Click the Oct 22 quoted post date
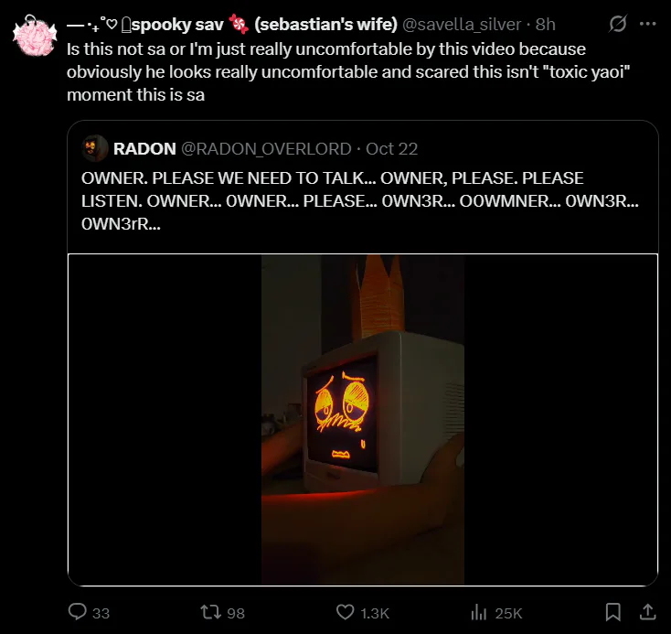671x634 pixels. tap(392, 148)
